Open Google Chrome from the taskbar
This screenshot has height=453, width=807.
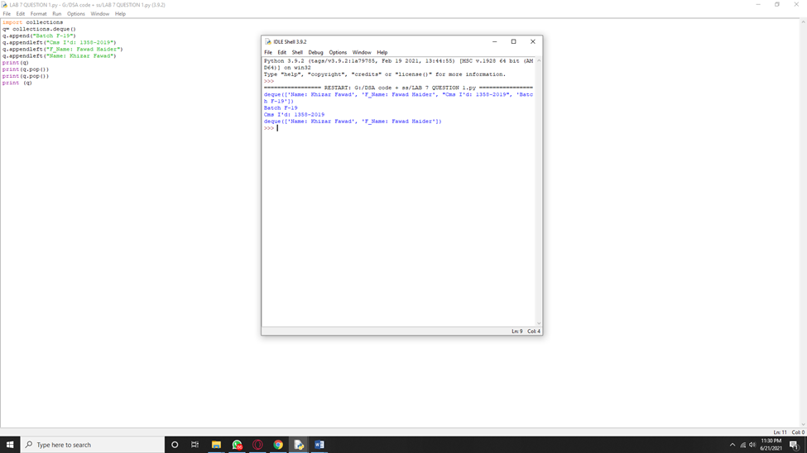tap(278, 445)
